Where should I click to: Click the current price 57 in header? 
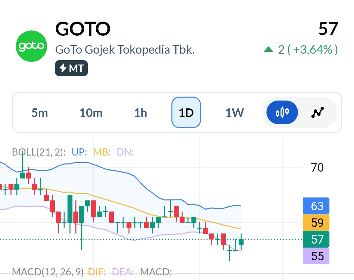[328, 29]
